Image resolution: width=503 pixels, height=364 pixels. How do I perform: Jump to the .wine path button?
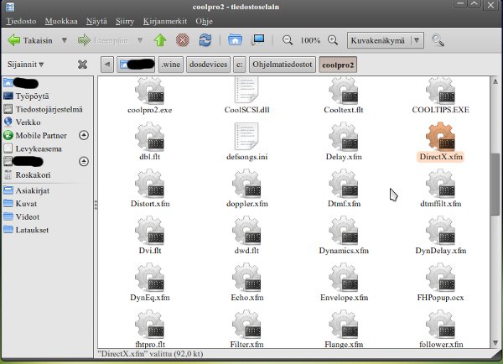tap(171, 65)
